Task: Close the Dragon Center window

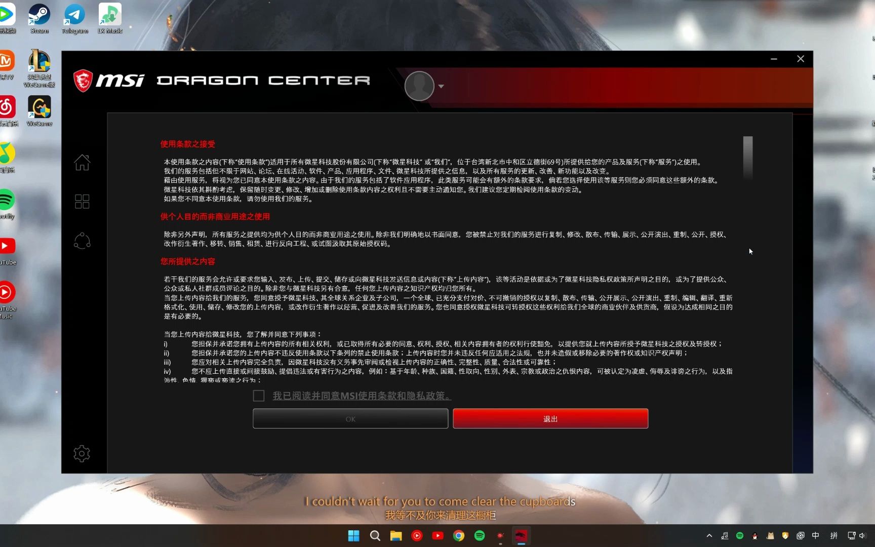Action: point(801,59)
